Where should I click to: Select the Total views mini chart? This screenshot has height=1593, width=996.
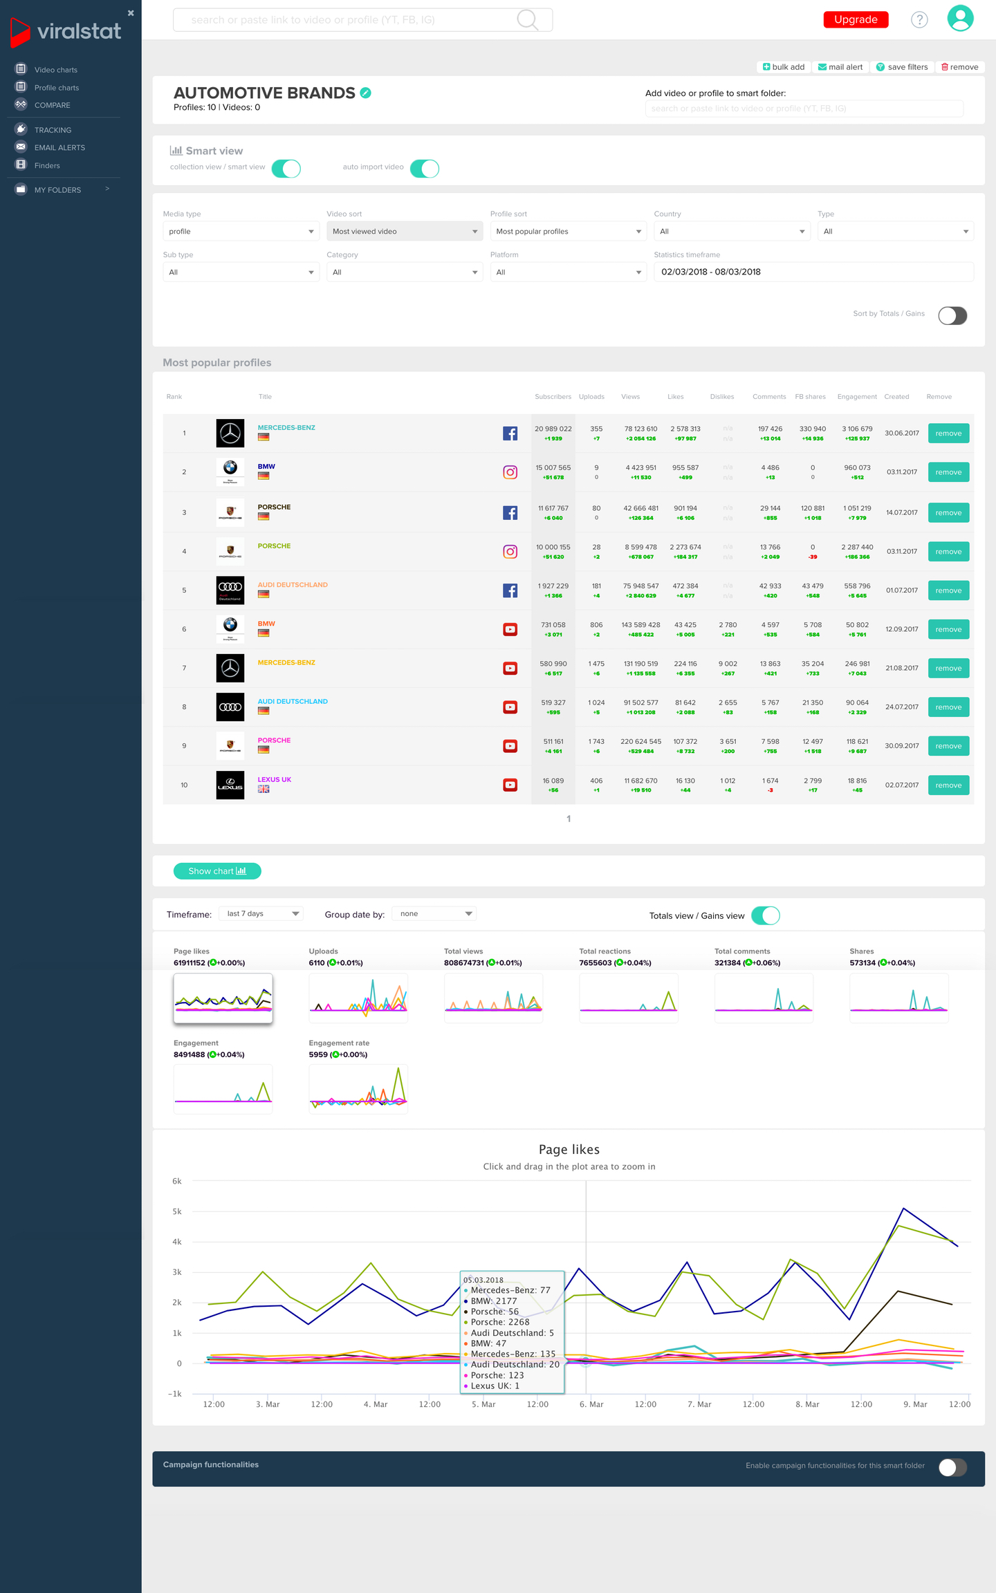[493, 998]
